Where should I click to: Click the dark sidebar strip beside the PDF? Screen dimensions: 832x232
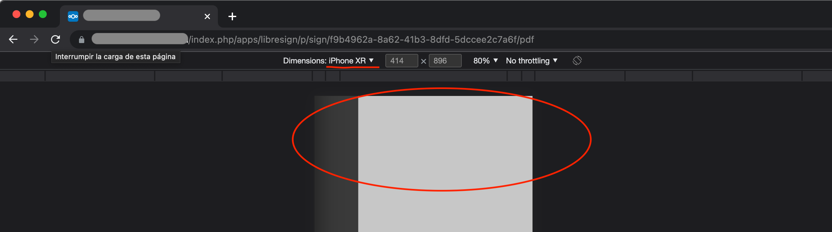[x=336, y=164]
